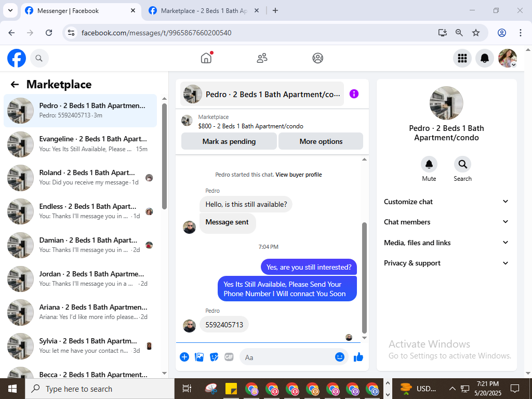The width and height of the screenshot is (532, 399).
Task: Attach a photo with the image icon
Action: (199, 357)
